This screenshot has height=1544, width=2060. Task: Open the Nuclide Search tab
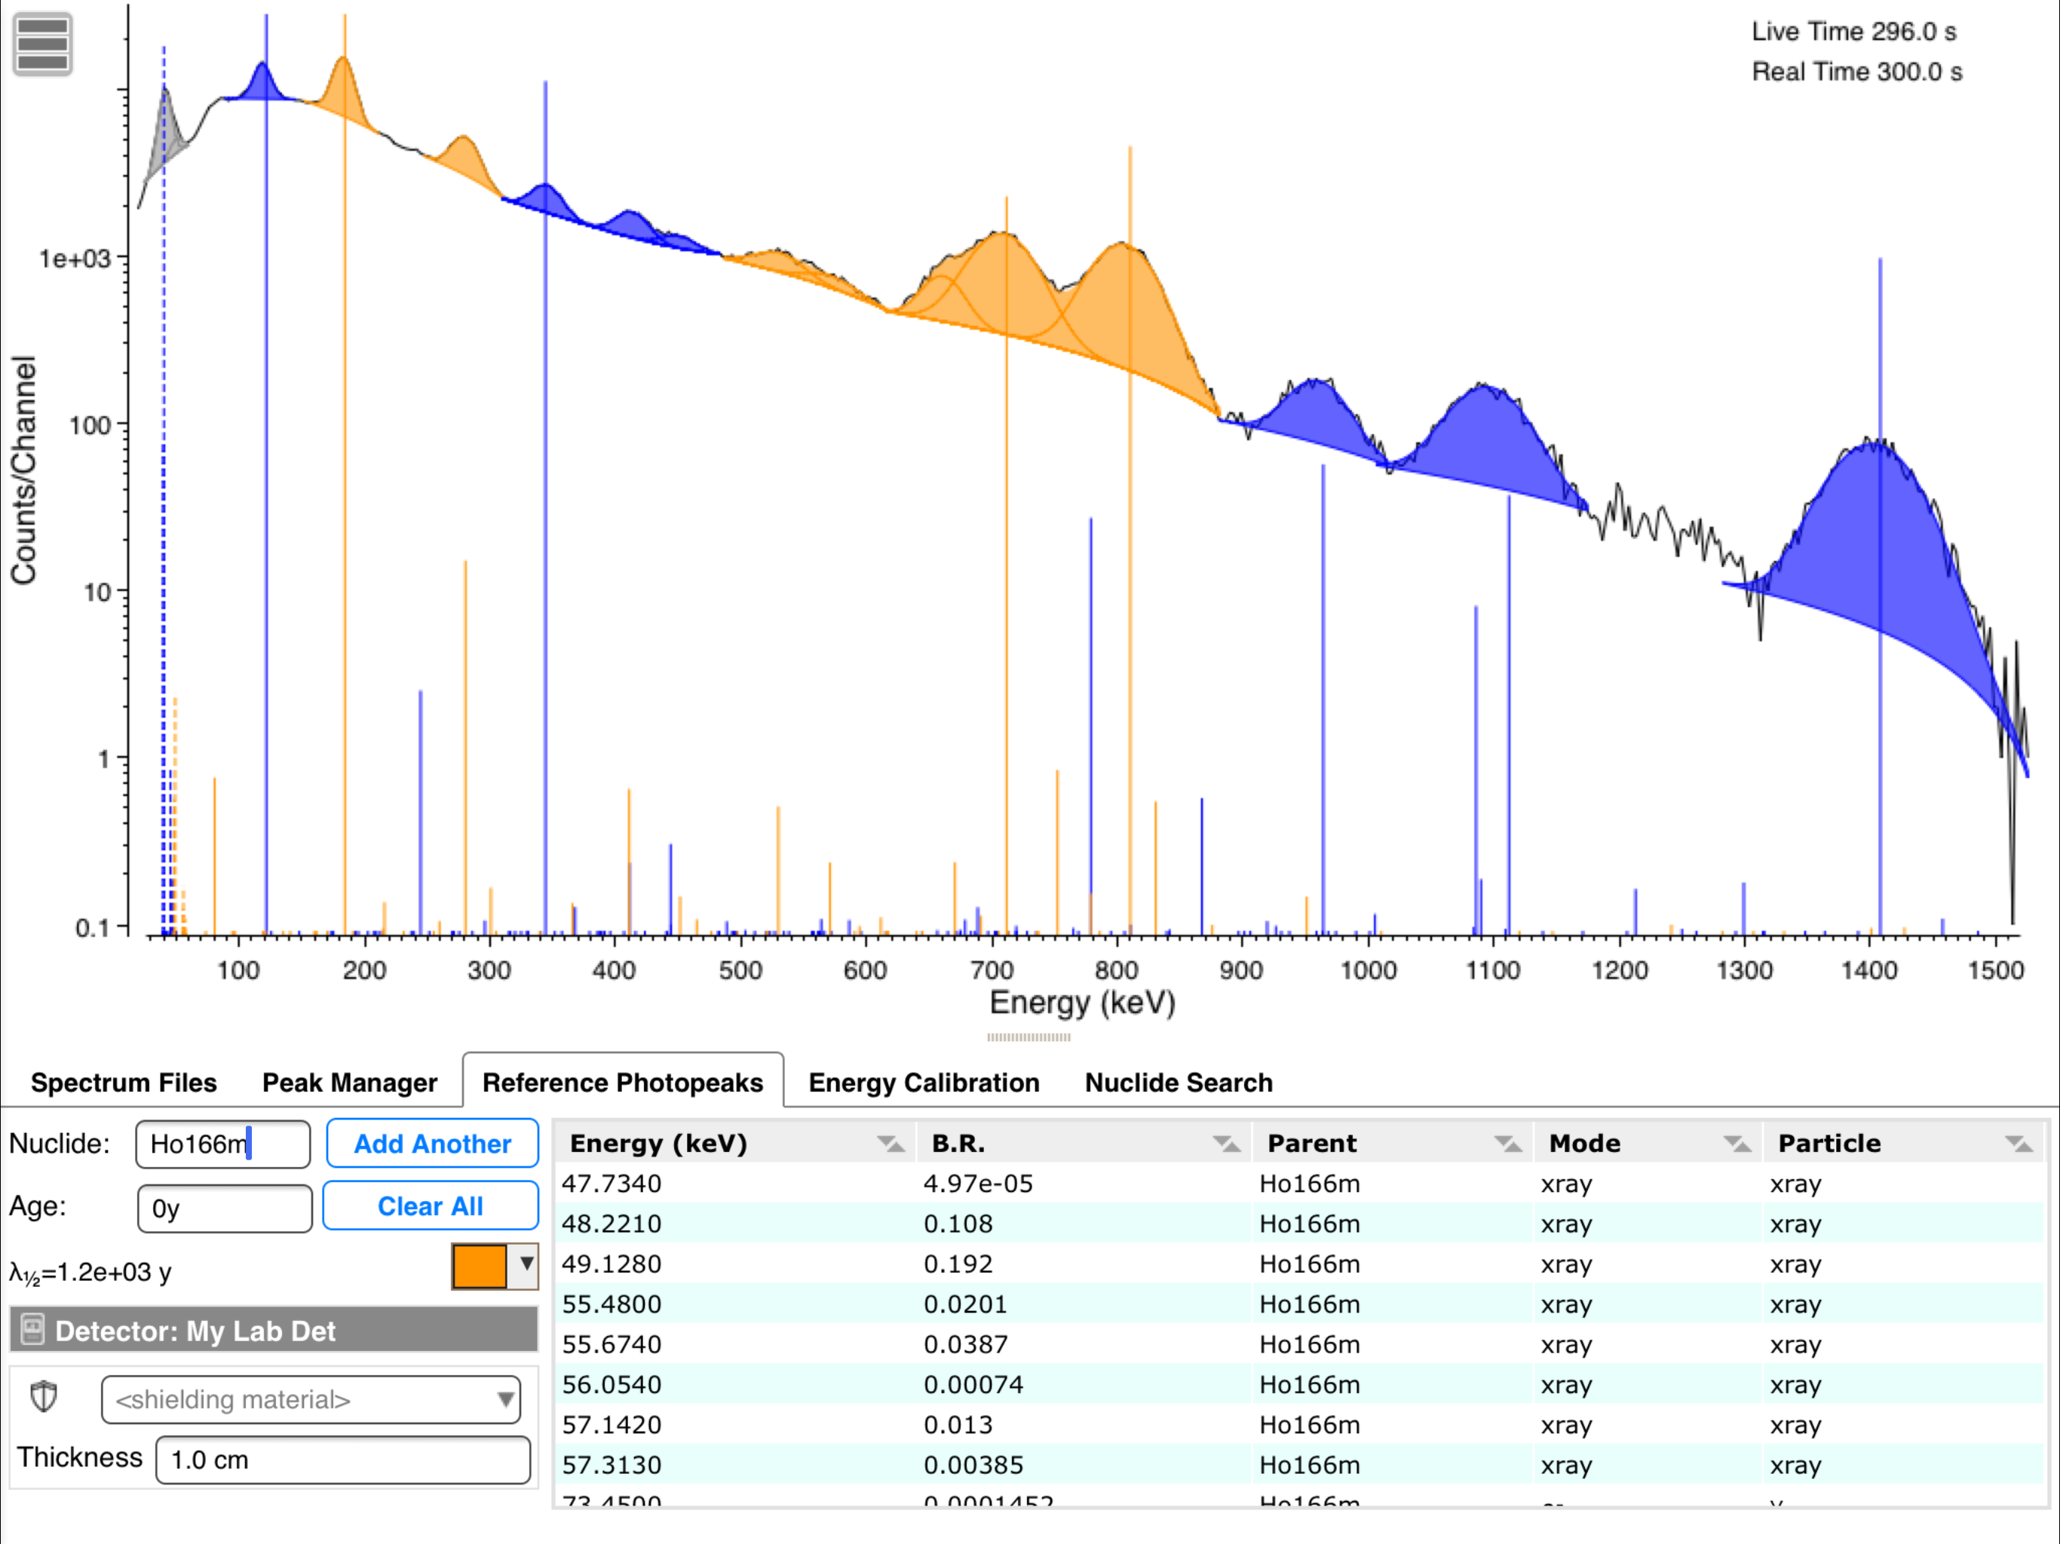1178,1082
